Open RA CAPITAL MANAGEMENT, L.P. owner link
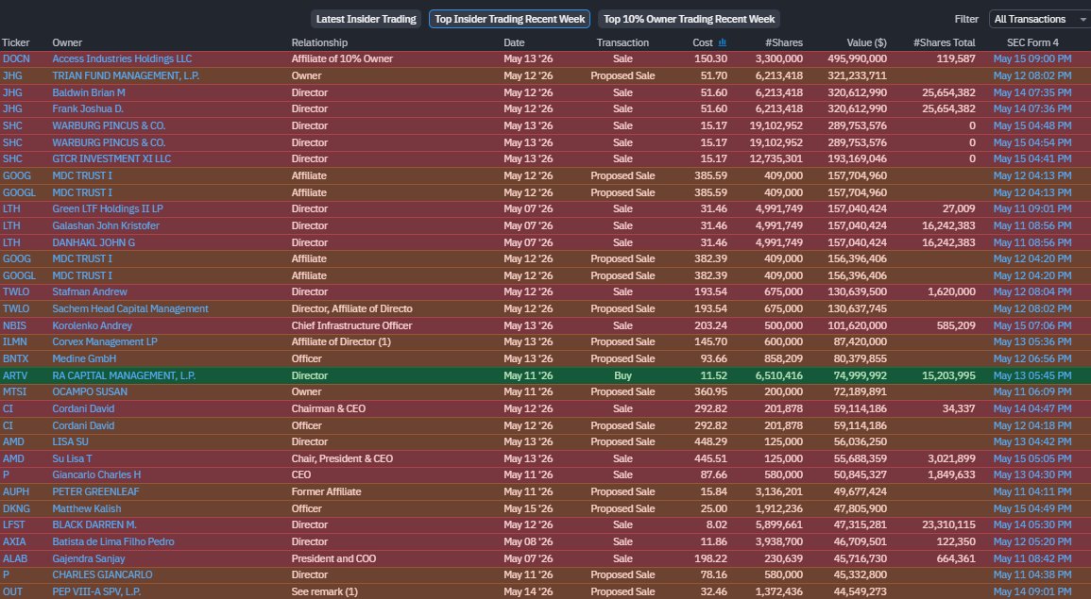Image resolution: width=1091 pixels, height=599 pixels. coord(124,375)
